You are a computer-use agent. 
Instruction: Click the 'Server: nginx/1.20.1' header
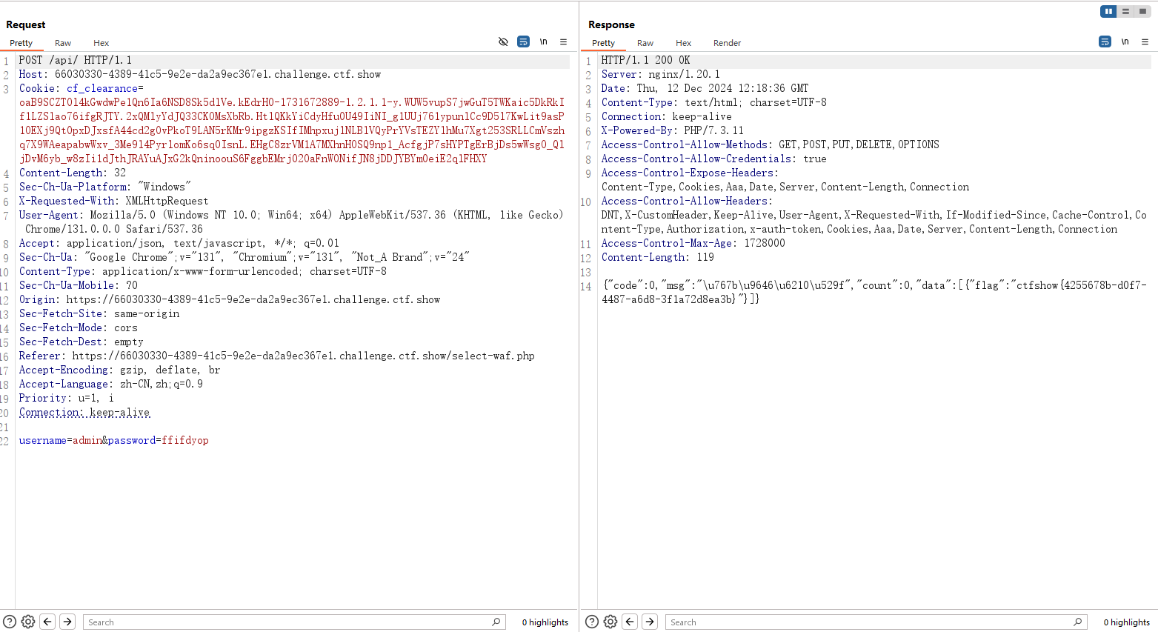[660, 74]
